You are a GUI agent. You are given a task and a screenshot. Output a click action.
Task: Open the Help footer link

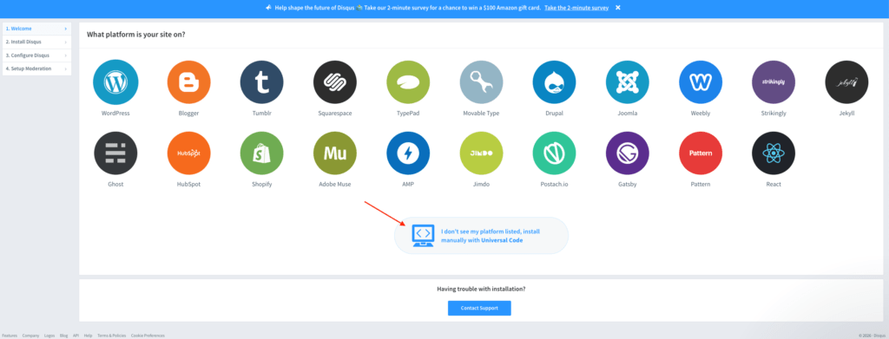pyautogui.click(x=88, y=336)
